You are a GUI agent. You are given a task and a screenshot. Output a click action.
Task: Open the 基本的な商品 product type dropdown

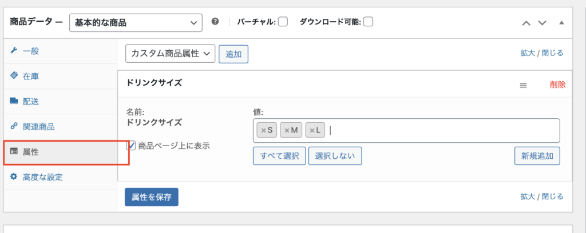pos(136,23)
